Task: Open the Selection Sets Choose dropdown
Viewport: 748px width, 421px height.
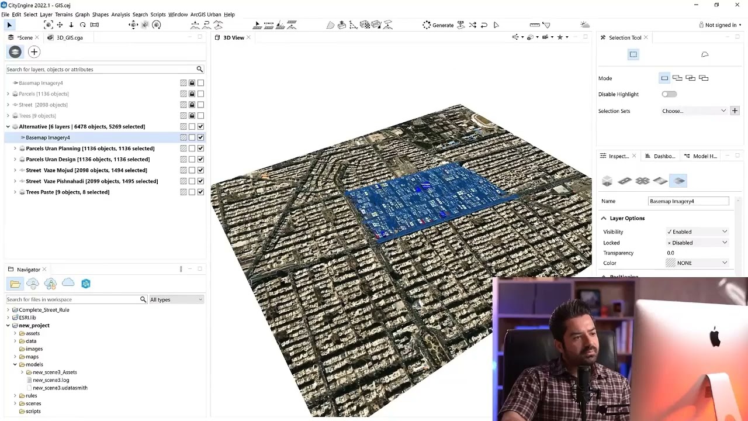Action: coord(694,111)
